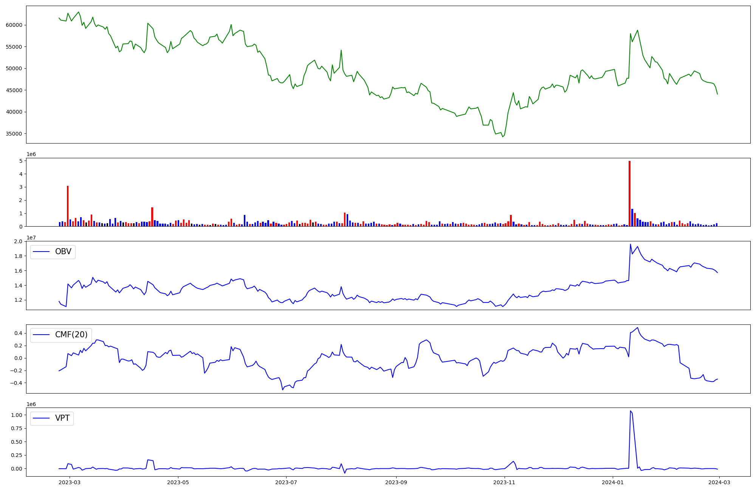Click the 2.0 tick on OBV axis
This screenshot has width=756, height=491.
click(x=18, y=241)
